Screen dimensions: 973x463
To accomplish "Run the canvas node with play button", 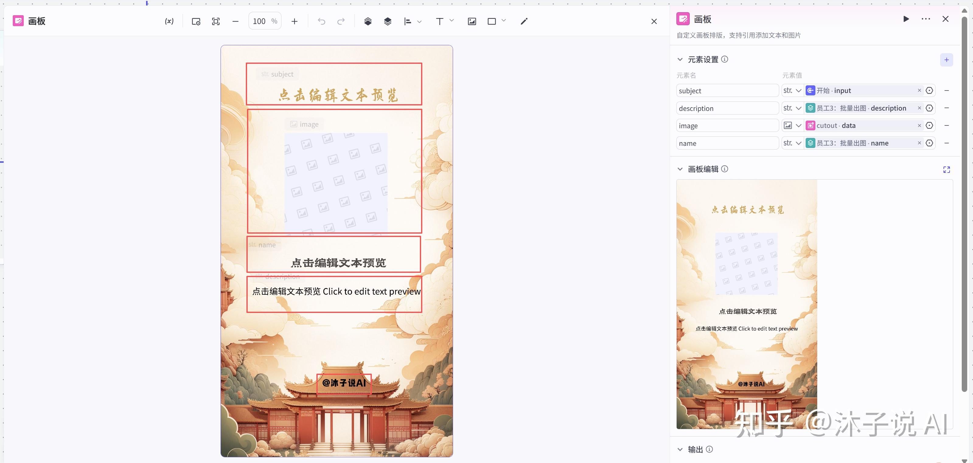I will pos(906,19).
